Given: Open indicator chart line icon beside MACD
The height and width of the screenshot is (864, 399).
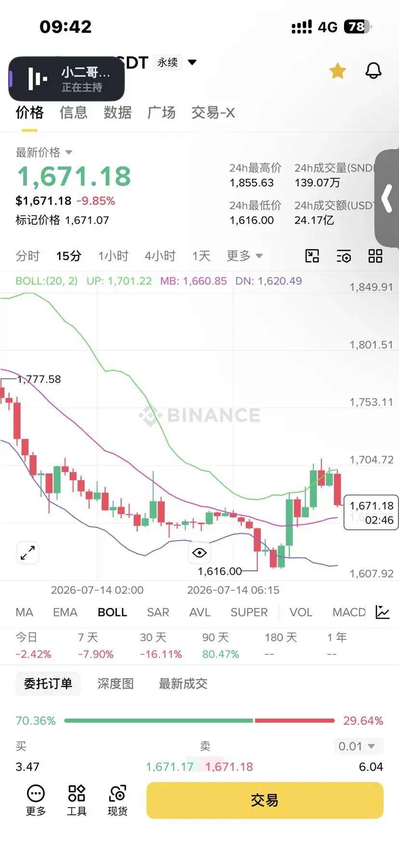Looking at the screenshot, I should tap(382, 612).
